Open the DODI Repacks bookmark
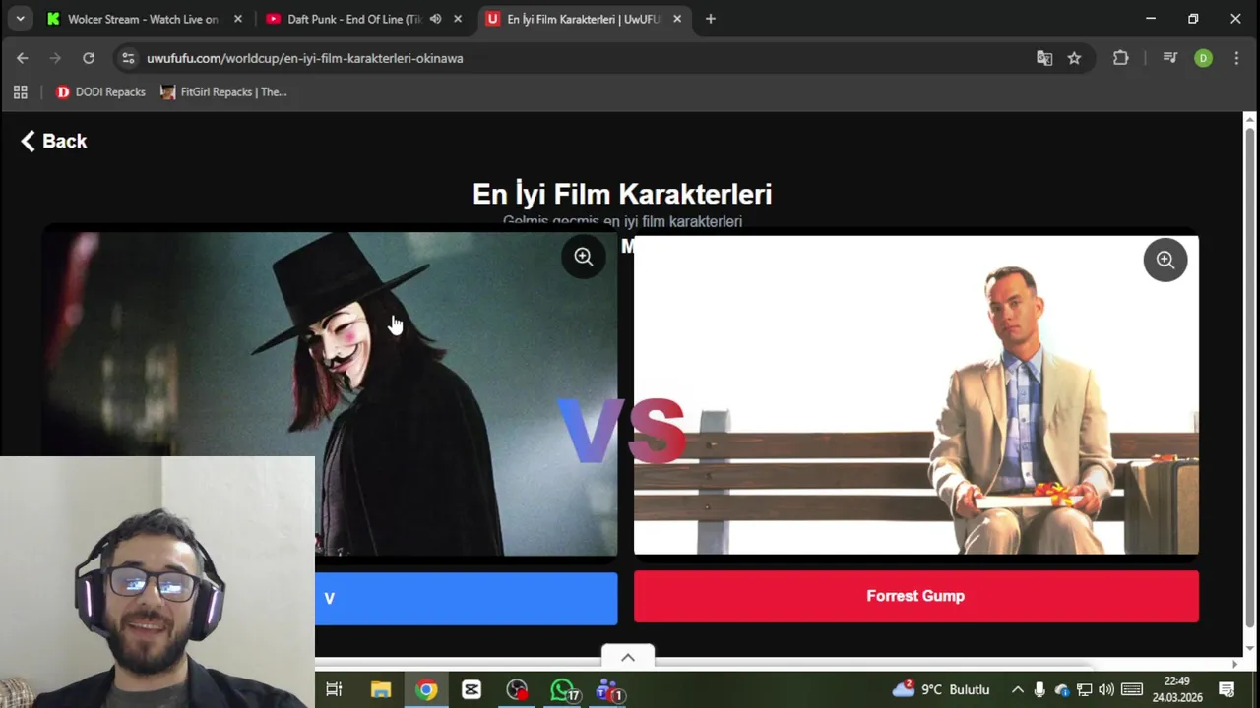 tap(100, 91)
